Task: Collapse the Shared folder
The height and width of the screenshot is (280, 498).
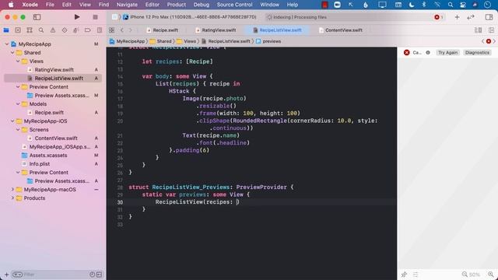Action: (12, 53)
